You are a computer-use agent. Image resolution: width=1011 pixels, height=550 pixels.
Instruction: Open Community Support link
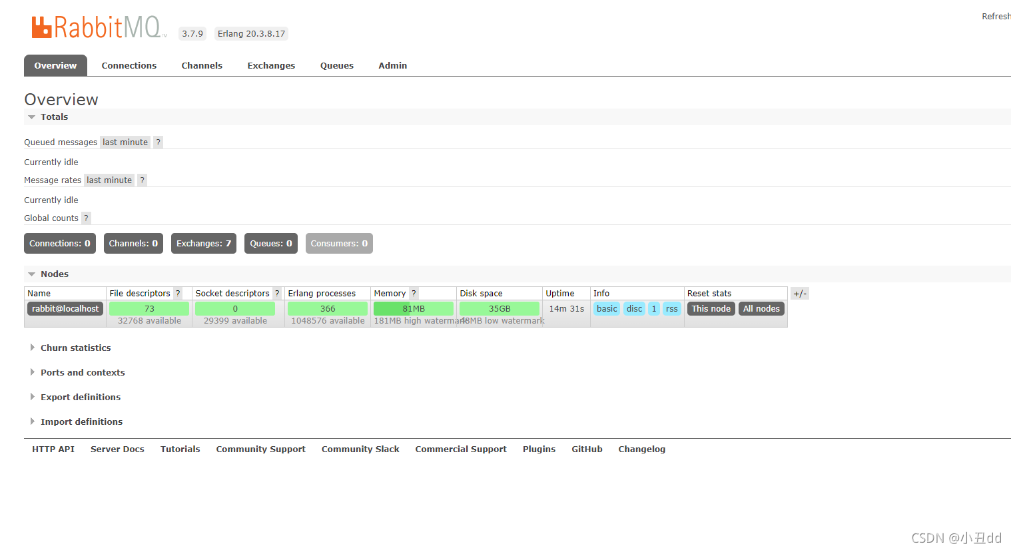(x=261, y=449)
